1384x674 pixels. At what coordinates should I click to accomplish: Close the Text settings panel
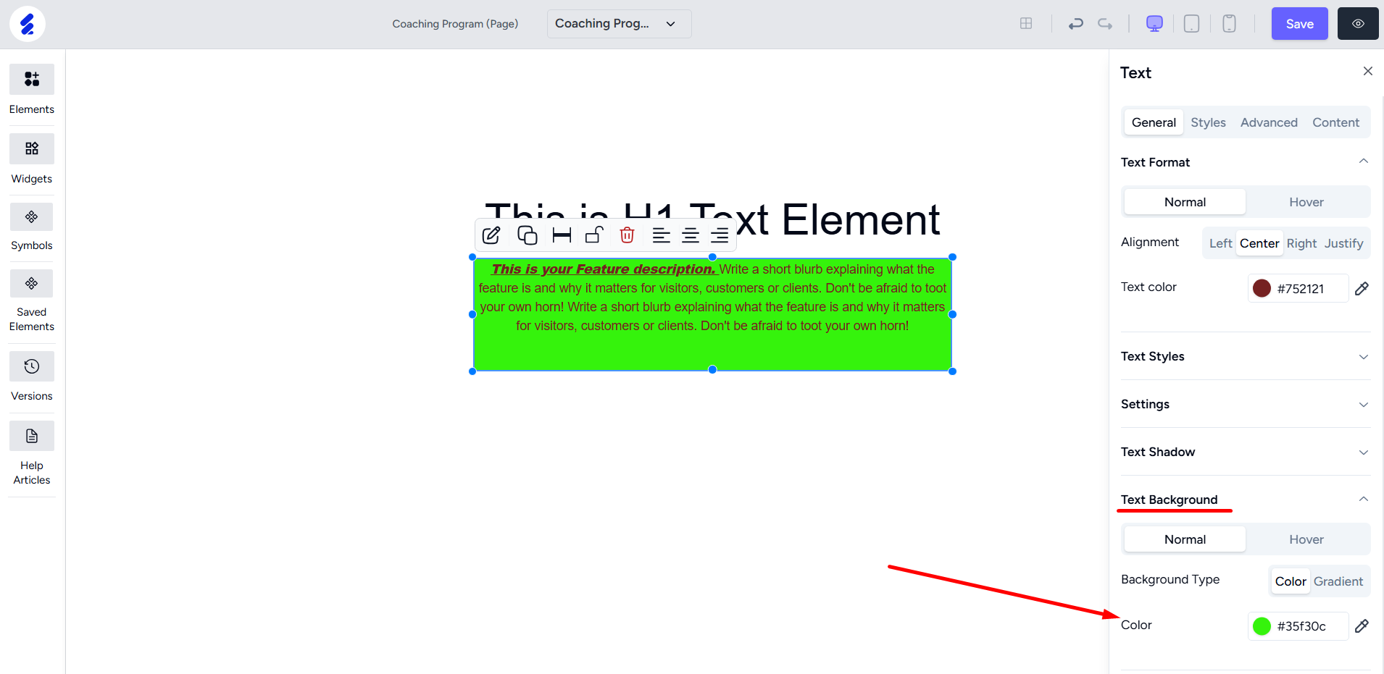coord(1368,71)
